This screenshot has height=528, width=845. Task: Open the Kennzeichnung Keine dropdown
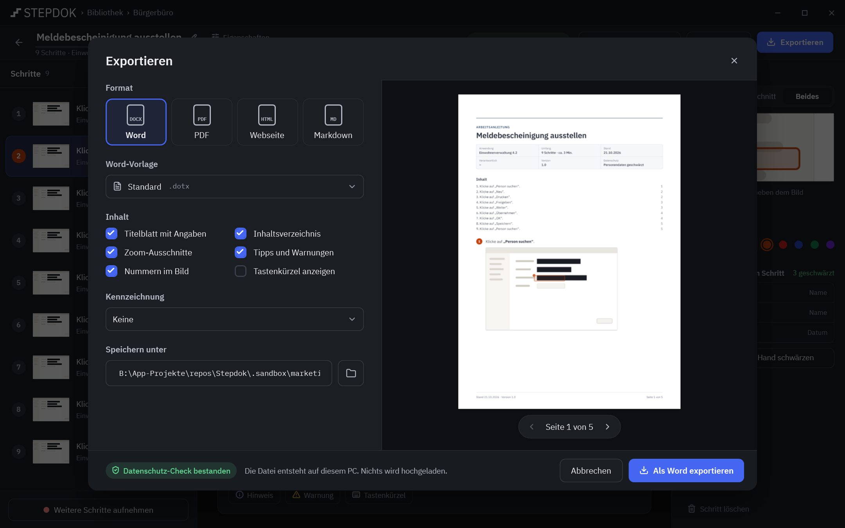[x=235, y=319]
